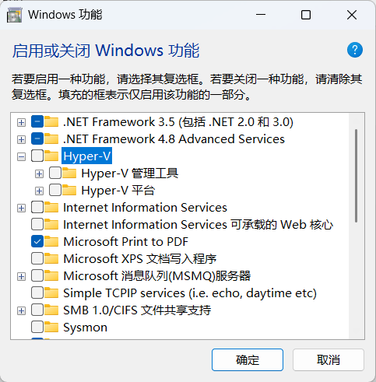The height and width of the screenshot is (382, 376).
Task: Click folder icon beside SMB 1.0/CIFS 文件共享支持
Action: (x=51, y=310)
